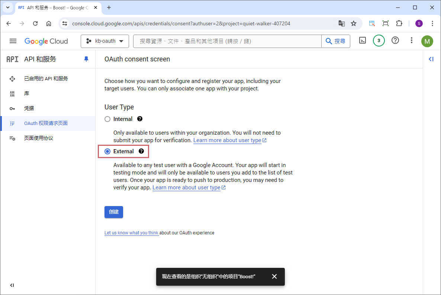Viewport: 441px width, 295px height.
Task: Select the Internal user type radio
Action: pos(107,119)
